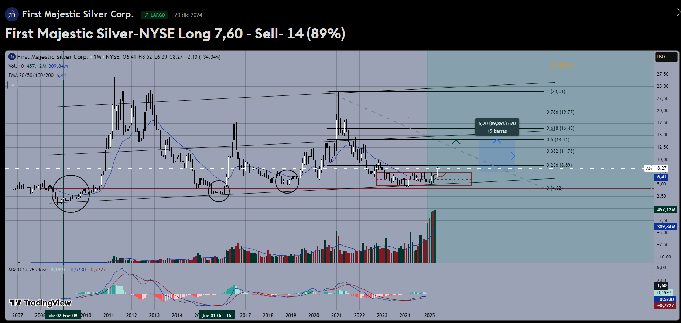Click the blue volume average label 309,84M on the axis

click(x=666, y=227)
